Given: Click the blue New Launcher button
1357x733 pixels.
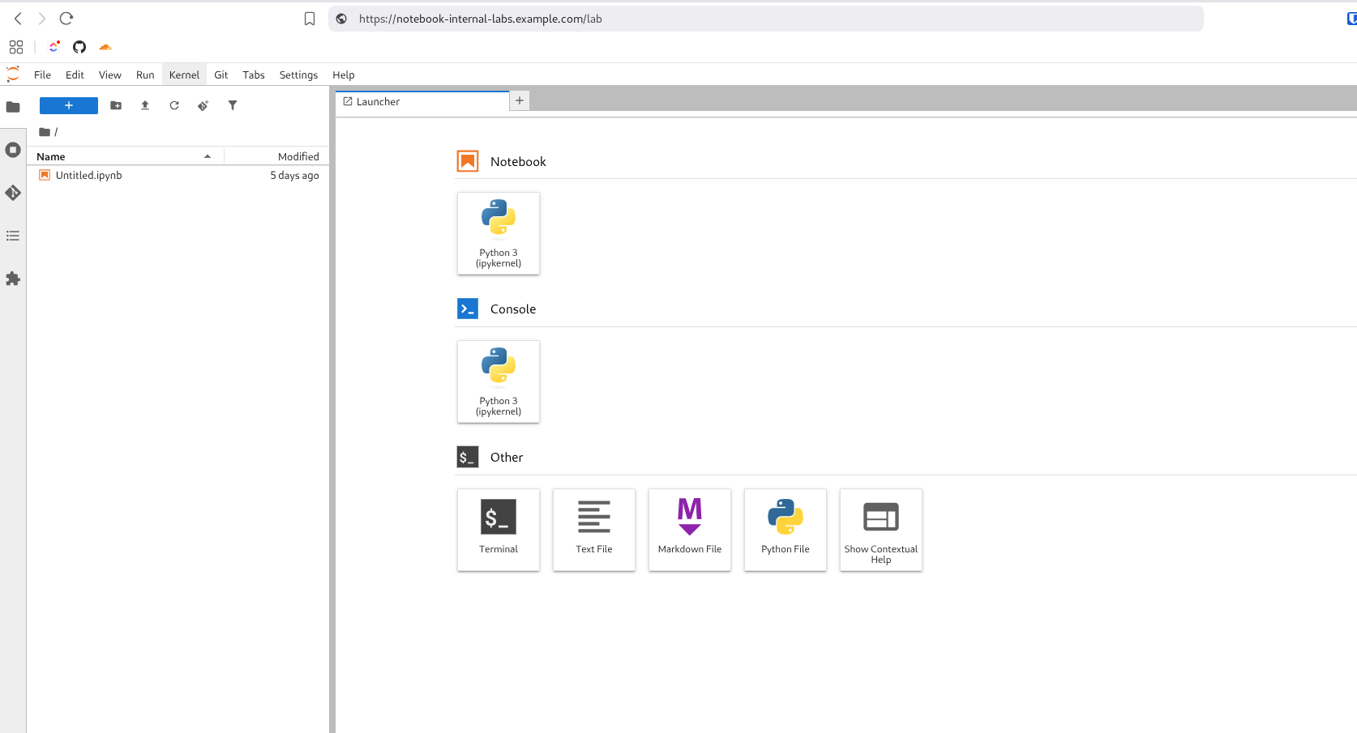Looking at the screenshot, I should pos(68,105).
